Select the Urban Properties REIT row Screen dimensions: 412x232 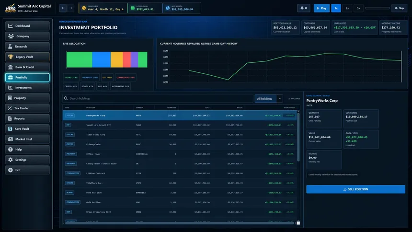[x=180, y=212]
